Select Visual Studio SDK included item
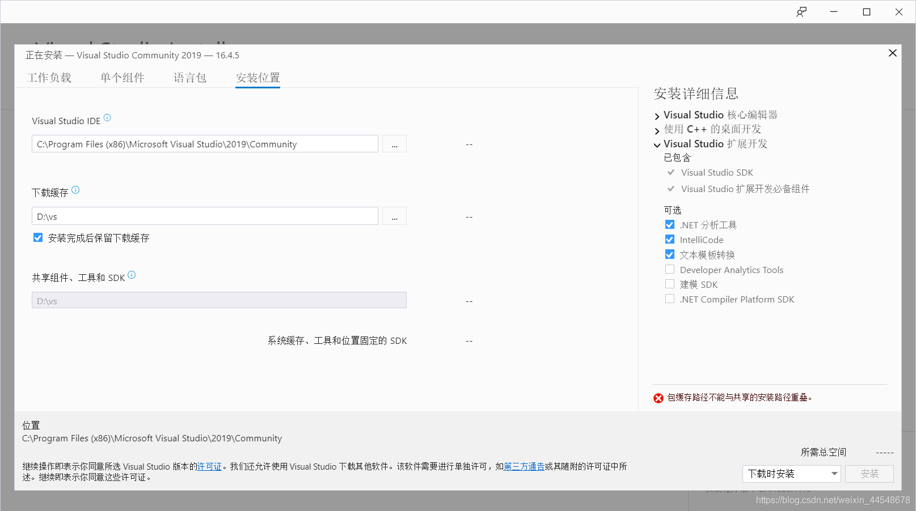Viewport: 916px width, 511px height. pos(717,172)
